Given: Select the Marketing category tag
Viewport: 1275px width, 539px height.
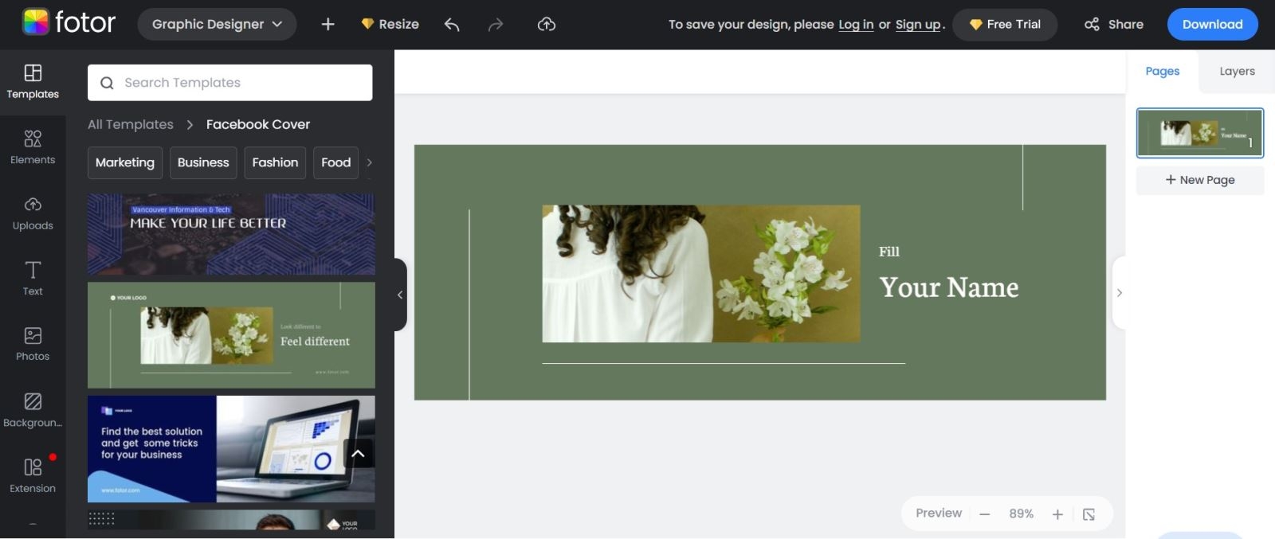Looking at the screenshot, I should click(x=125, y=162).
